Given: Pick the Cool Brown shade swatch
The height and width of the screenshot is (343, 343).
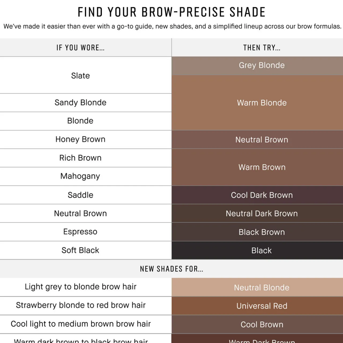Looking at the screenshot, I should click(x=262, y=325).
